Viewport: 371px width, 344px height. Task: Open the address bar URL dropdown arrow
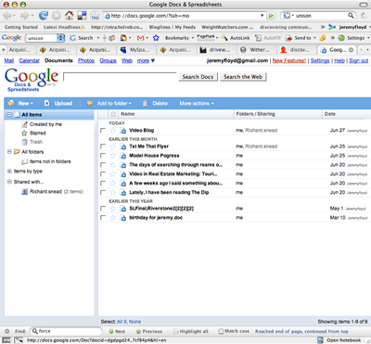click(262, 16)
